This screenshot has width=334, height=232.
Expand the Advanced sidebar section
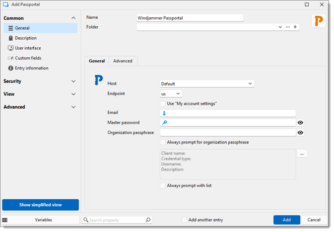pos(73,107)
